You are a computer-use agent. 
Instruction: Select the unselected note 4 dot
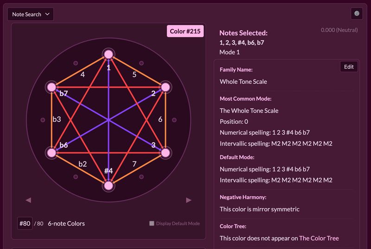76,63
